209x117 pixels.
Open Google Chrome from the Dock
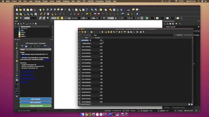86,114
